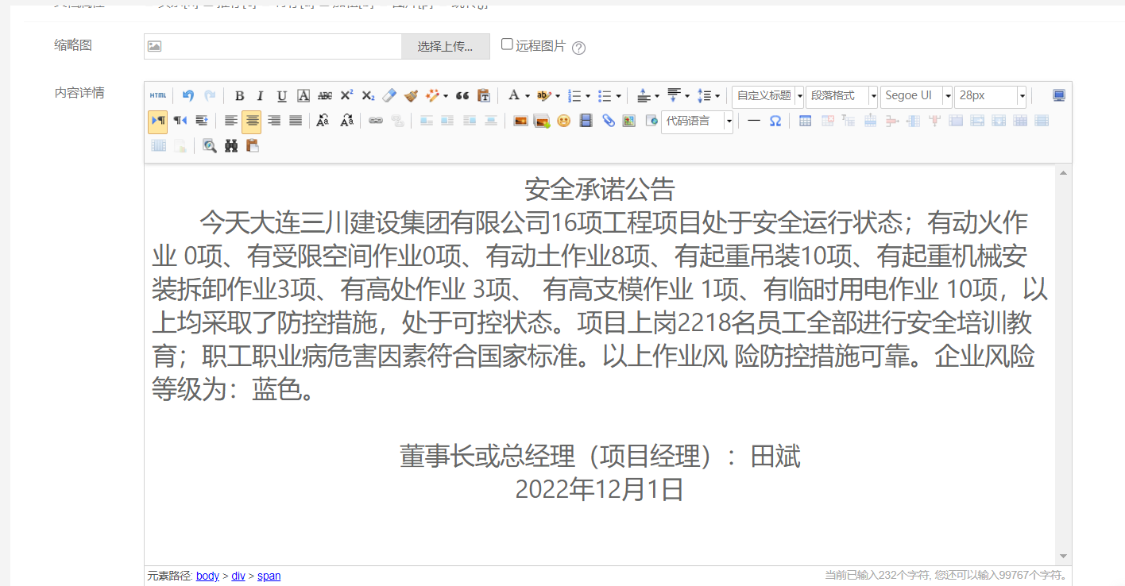This screenshot has width=1125, height=586.
Task: Open the 自定义标题 dropdown
Action: (x=767, y=96)
